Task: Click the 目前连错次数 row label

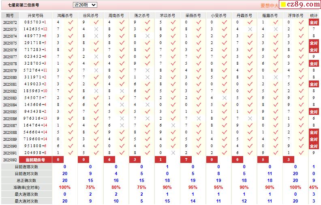Action: pos(26,167)
